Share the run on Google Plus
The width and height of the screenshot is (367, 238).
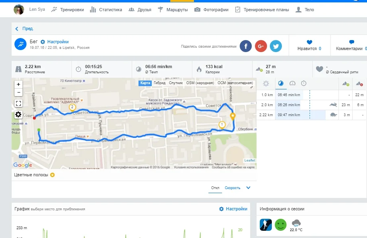pos(261,46)
